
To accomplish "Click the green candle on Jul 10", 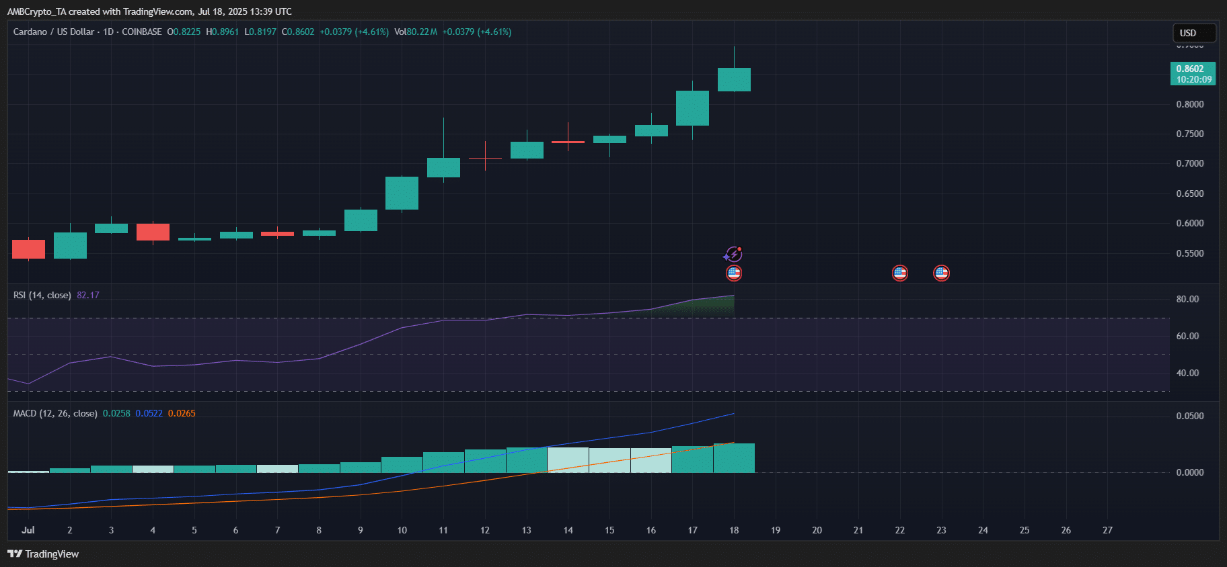I will 402,193.
